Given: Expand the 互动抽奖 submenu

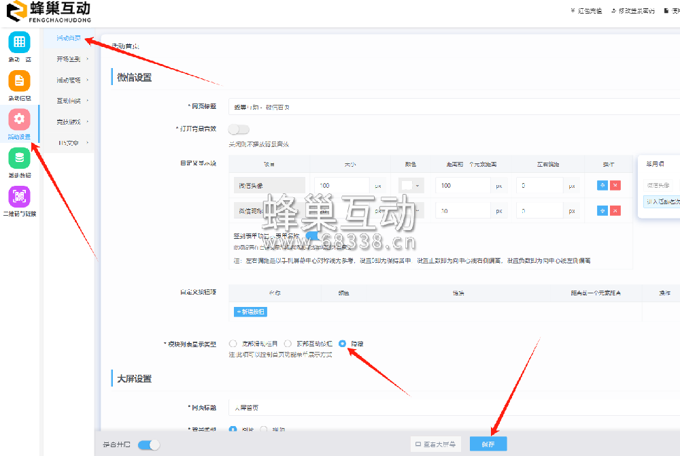Looking at the screenshot, I should click(x=68, y=101).
